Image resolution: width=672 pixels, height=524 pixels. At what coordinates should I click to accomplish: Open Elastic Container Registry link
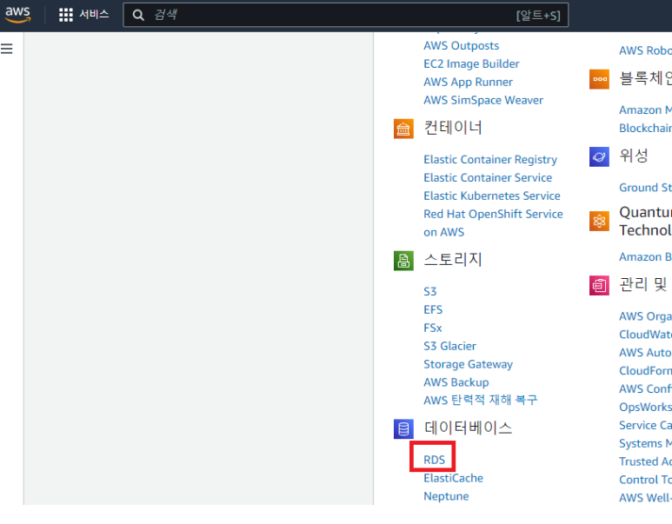[490, 159]
